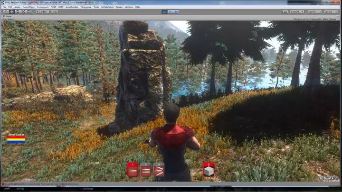Toggle the Local handle orientation button

[52, 11]
